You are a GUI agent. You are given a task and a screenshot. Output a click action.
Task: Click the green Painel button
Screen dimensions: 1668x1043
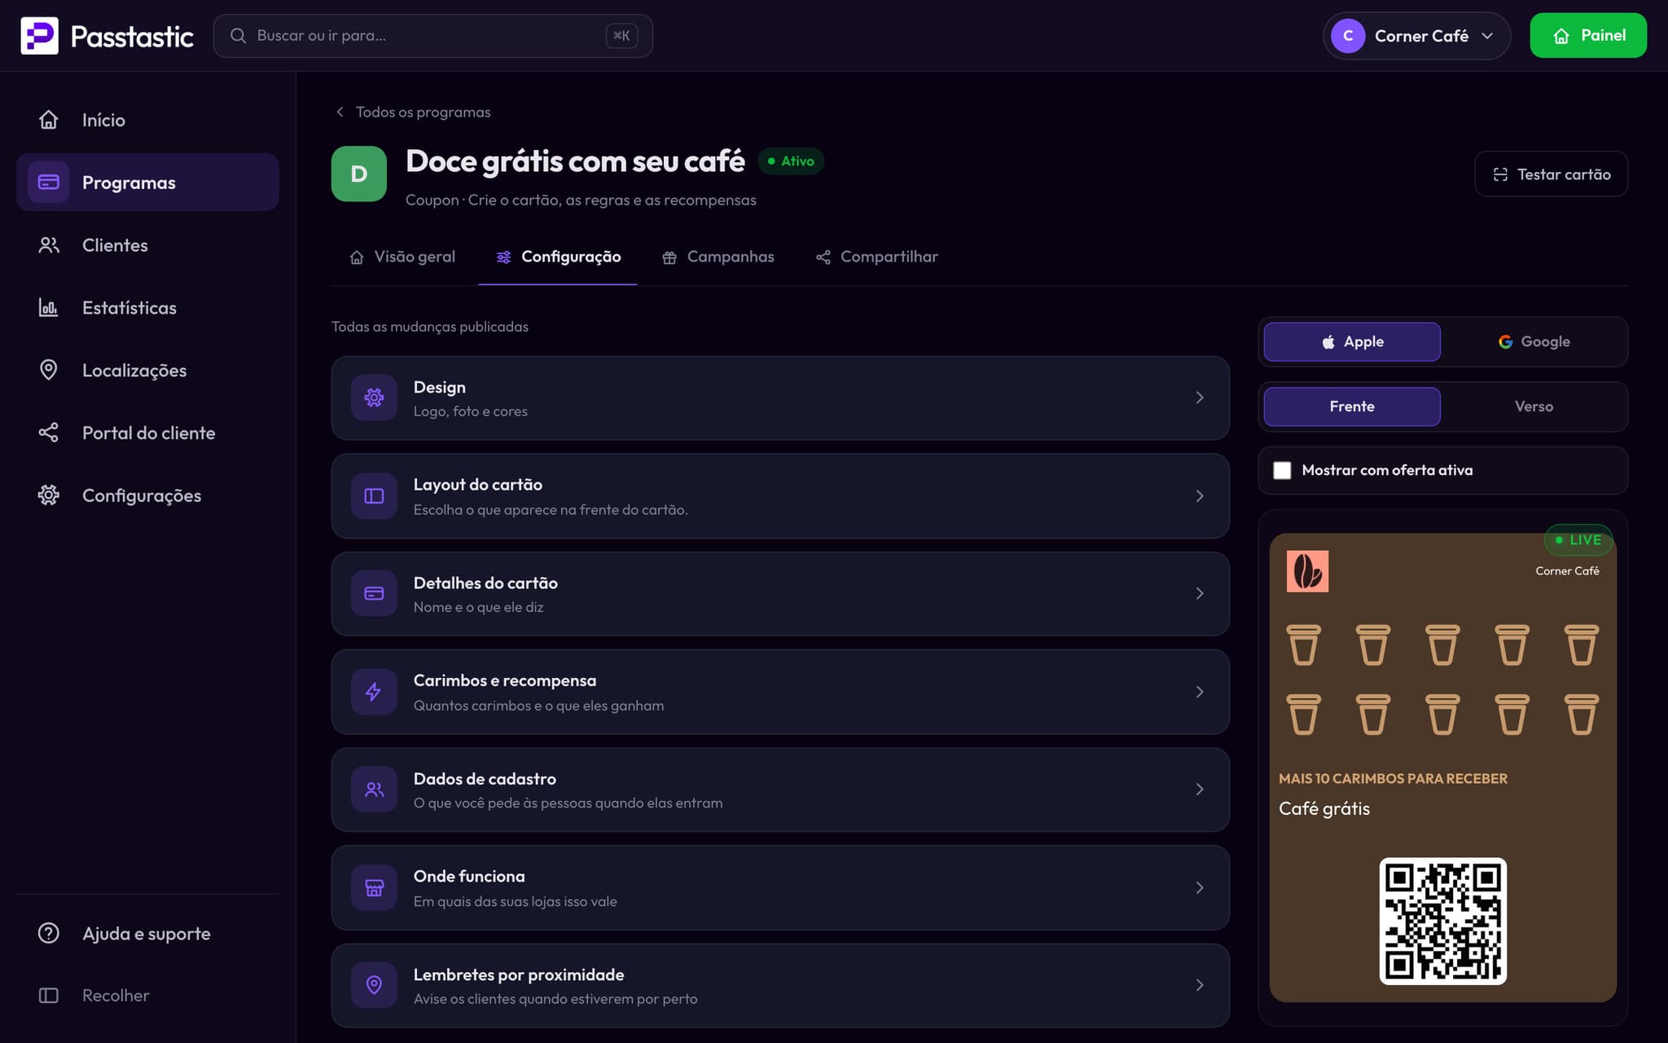(x=1588, y=36)
